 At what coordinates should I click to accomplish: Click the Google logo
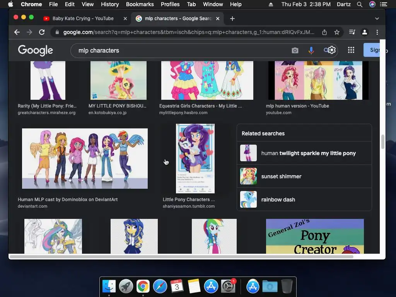tap(35, 51)
